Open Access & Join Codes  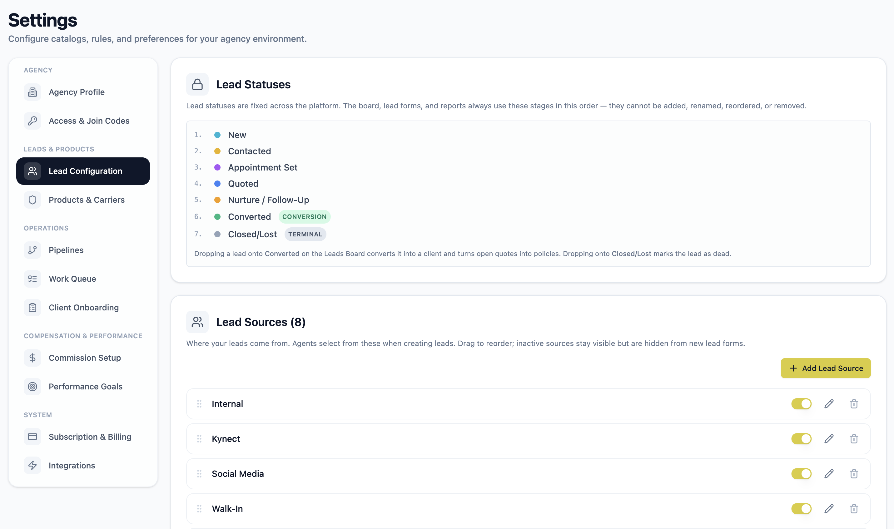83,121
